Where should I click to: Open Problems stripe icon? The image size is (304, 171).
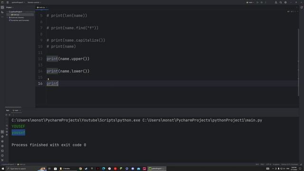tap(2, 155)
